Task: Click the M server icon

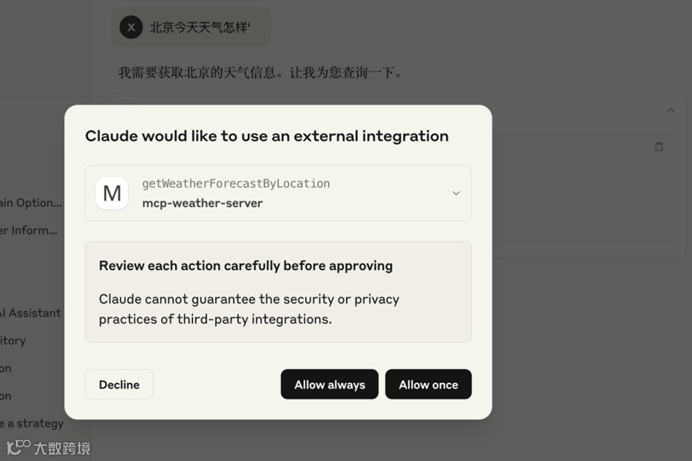Action: [x=112, y=193]
